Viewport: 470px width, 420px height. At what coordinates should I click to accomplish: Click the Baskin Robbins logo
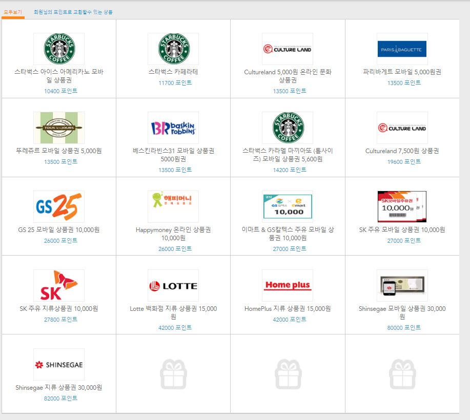coord(173,128)
